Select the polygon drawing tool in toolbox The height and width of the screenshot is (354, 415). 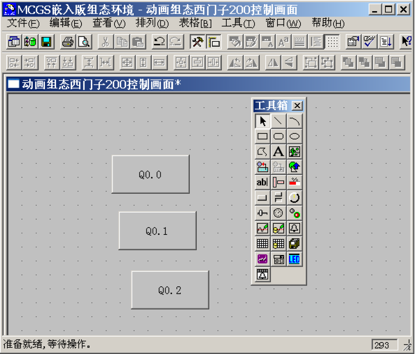tap(262, 152)
